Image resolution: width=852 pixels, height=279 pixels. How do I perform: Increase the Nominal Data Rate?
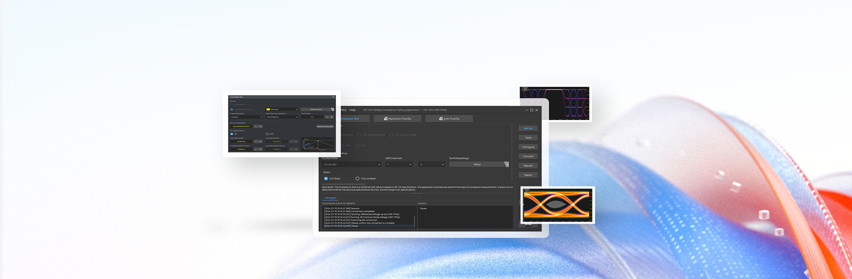260,126
